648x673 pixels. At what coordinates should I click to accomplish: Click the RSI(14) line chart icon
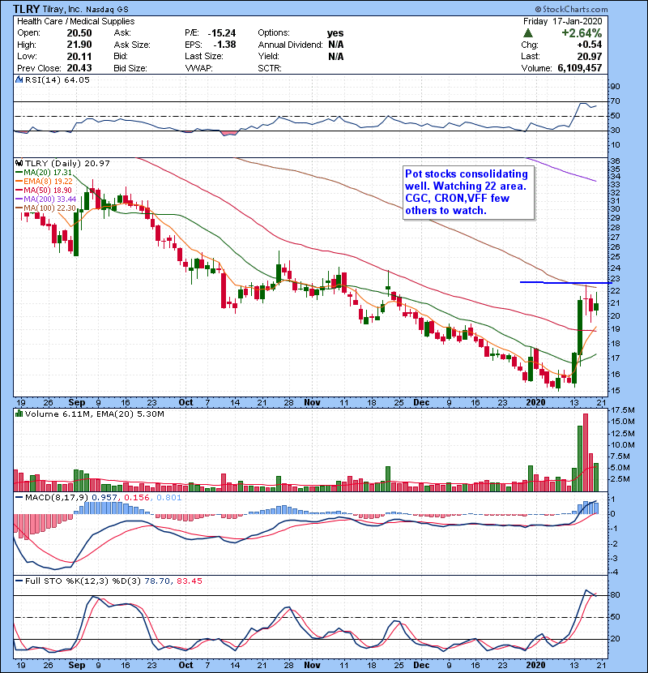point(19,79)
